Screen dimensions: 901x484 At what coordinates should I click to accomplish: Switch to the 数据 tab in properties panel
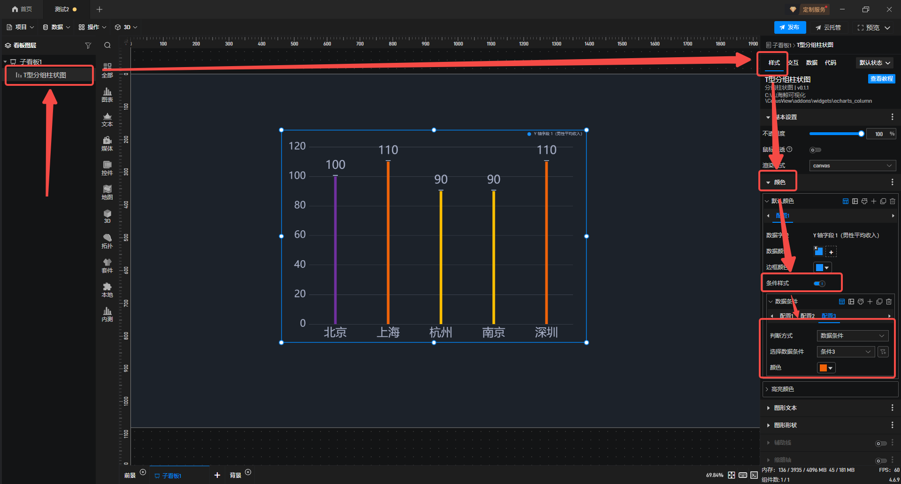[x=811, y=63]
